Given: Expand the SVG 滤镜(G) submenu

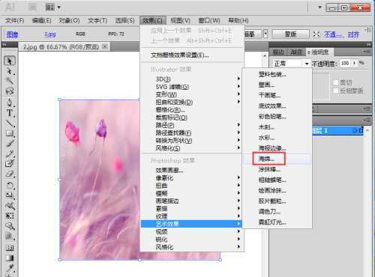Looking at the screenshot, I should point(191,87).
